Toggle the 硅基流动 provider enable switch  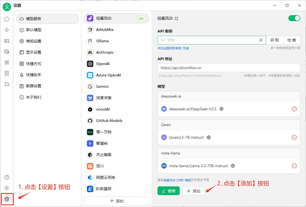294,18
